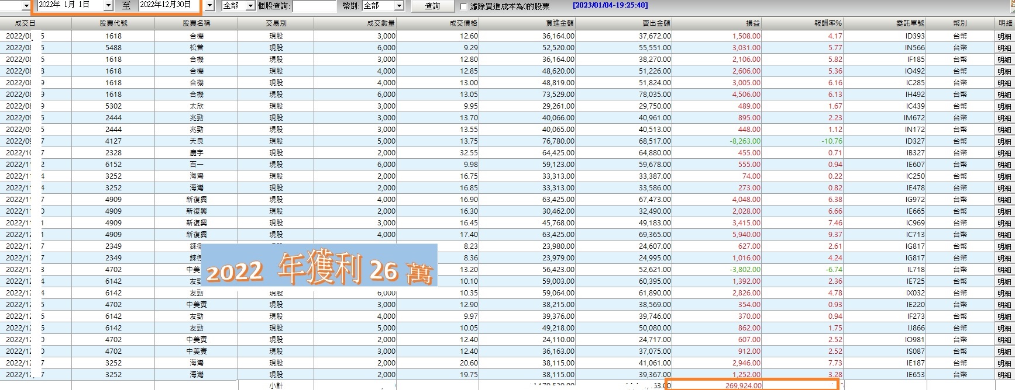The width and height of the screenshot is (1015, 390).
Task: Sort by the 股票代號 column header
Action: (x=113, y=23)
